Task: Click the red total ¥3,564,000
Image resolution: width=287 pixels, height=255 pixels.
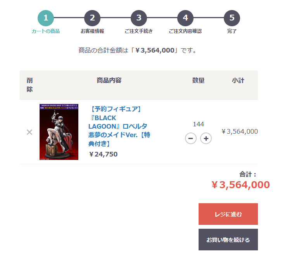Action: point(240,185)
